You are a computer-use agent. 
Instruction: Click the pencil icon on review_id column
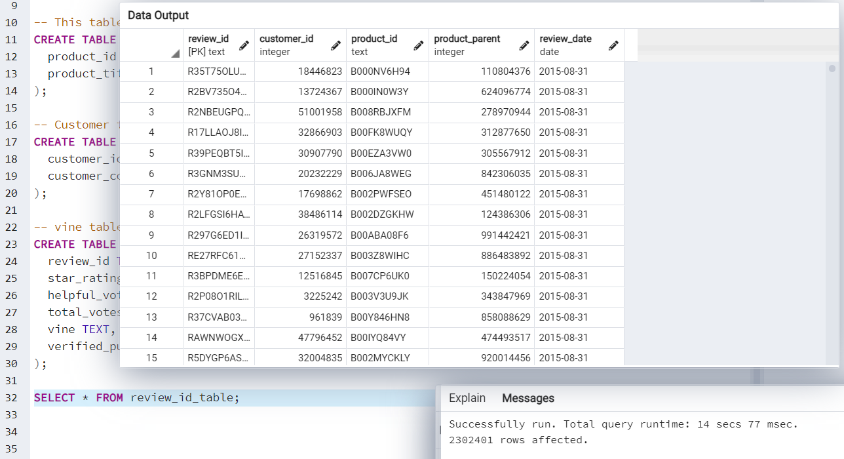(244, 45)
